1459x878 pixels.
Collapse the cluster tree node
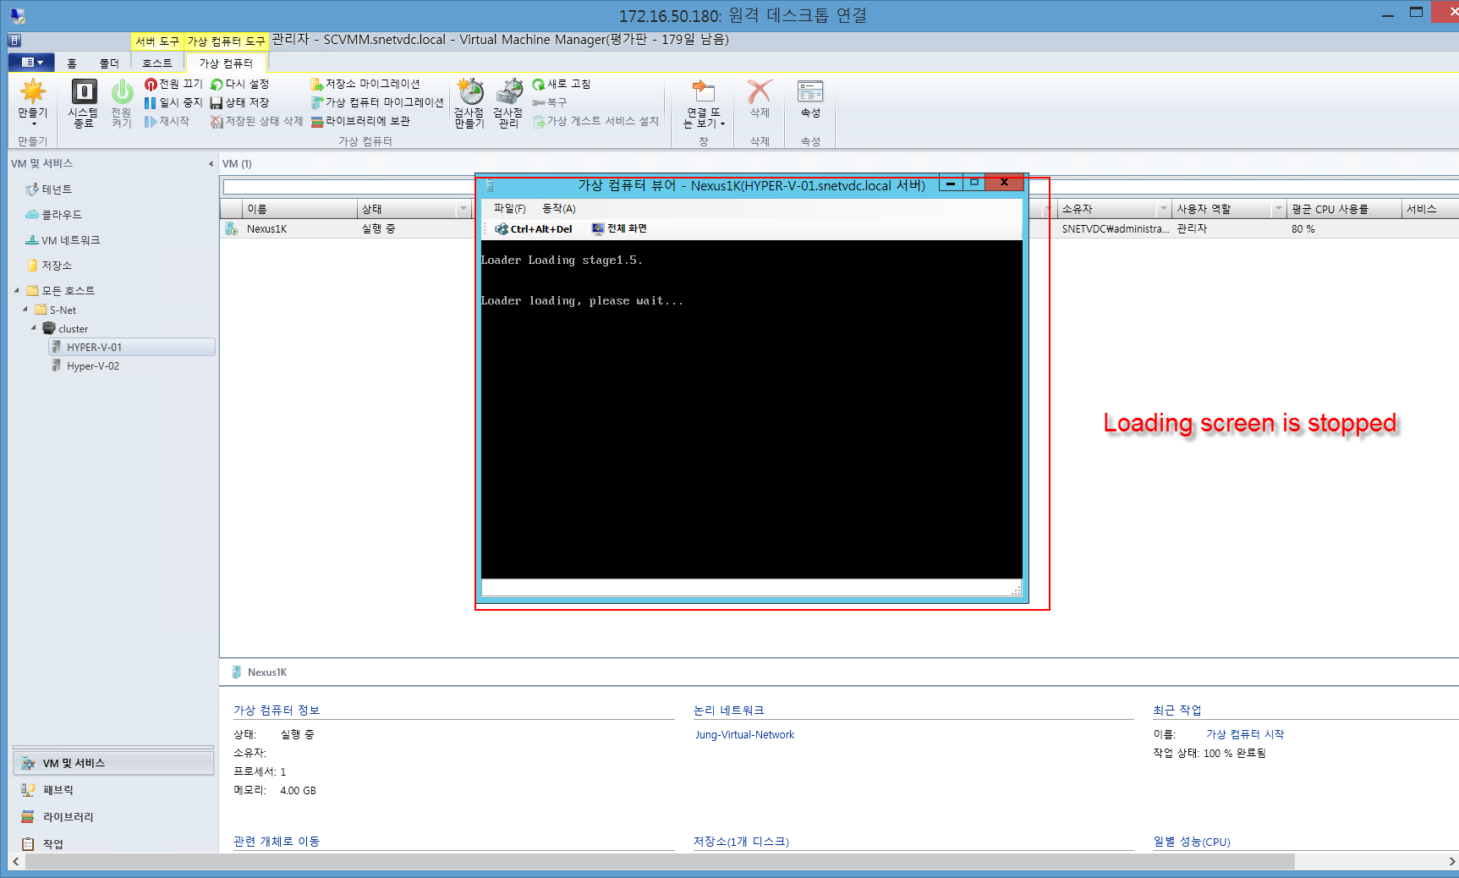point(34,328)
